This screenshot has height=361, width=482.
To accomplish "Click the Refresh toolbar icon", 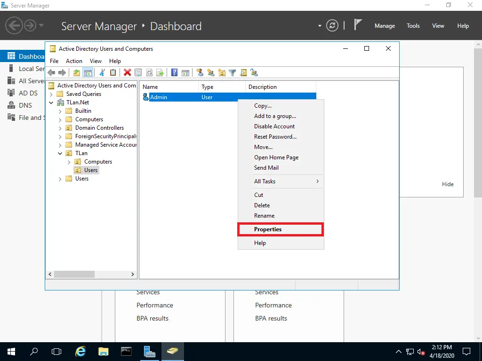I will pos(149,73).
